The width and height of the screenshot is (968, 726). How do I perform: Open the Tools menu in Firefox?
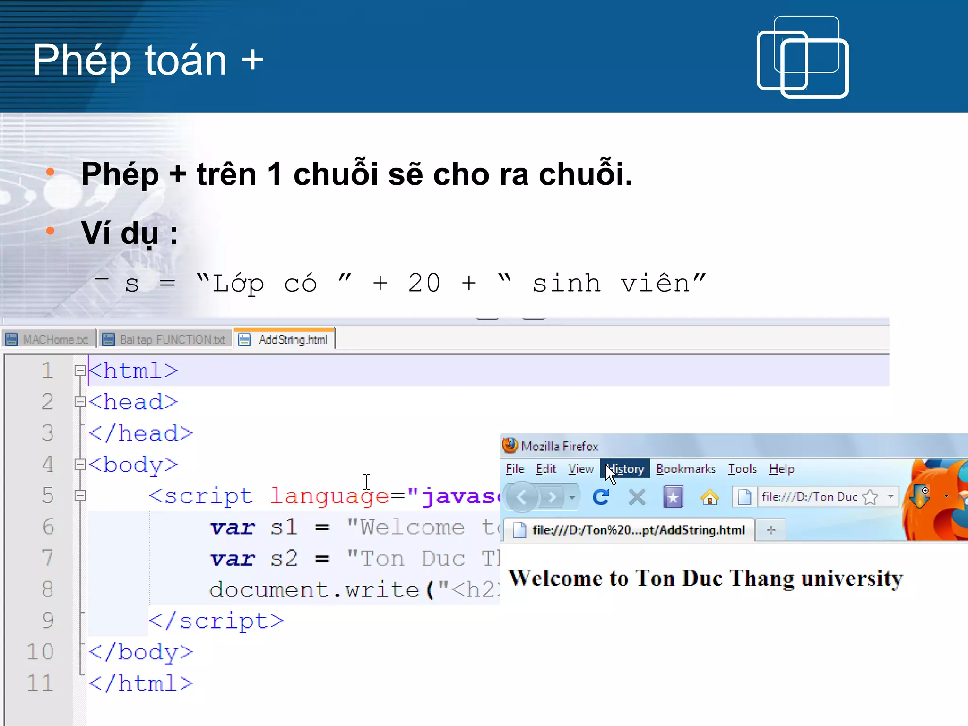pyautogui.click(x=742, y=469)
